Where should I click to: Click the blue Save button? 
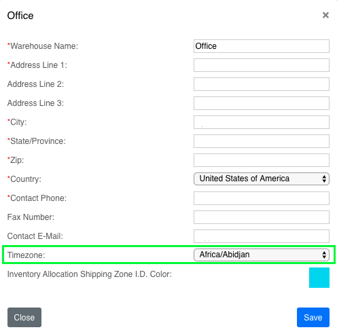coord(313,317)
